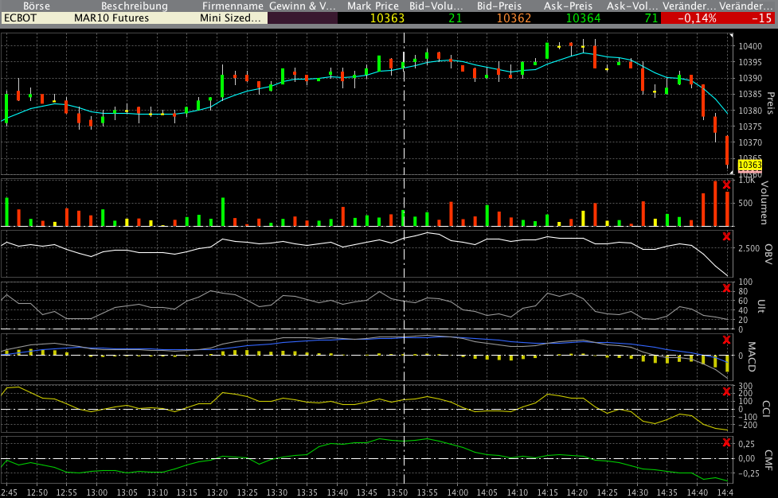Click the MAR10 Futures description cell

pos(111,17)
